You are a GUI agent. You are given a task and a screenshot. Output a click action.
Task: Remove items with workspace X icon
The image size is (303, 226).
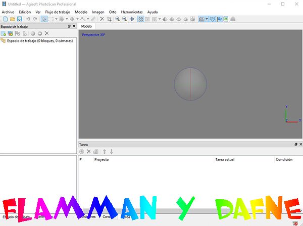47,33
